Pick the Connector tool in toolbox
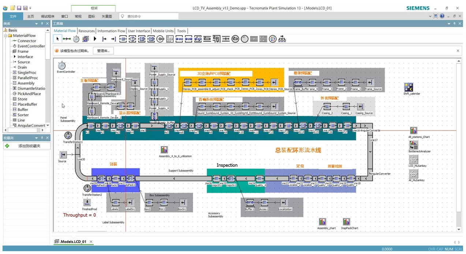The image size is (466, 254). [x=67, y=39]
